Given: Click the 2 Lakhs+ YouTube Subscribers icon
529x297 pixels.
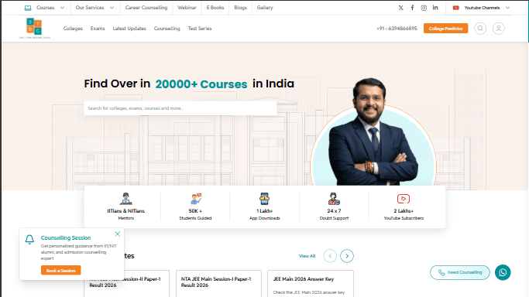Looking at the screenshot, I should point(404,199).
